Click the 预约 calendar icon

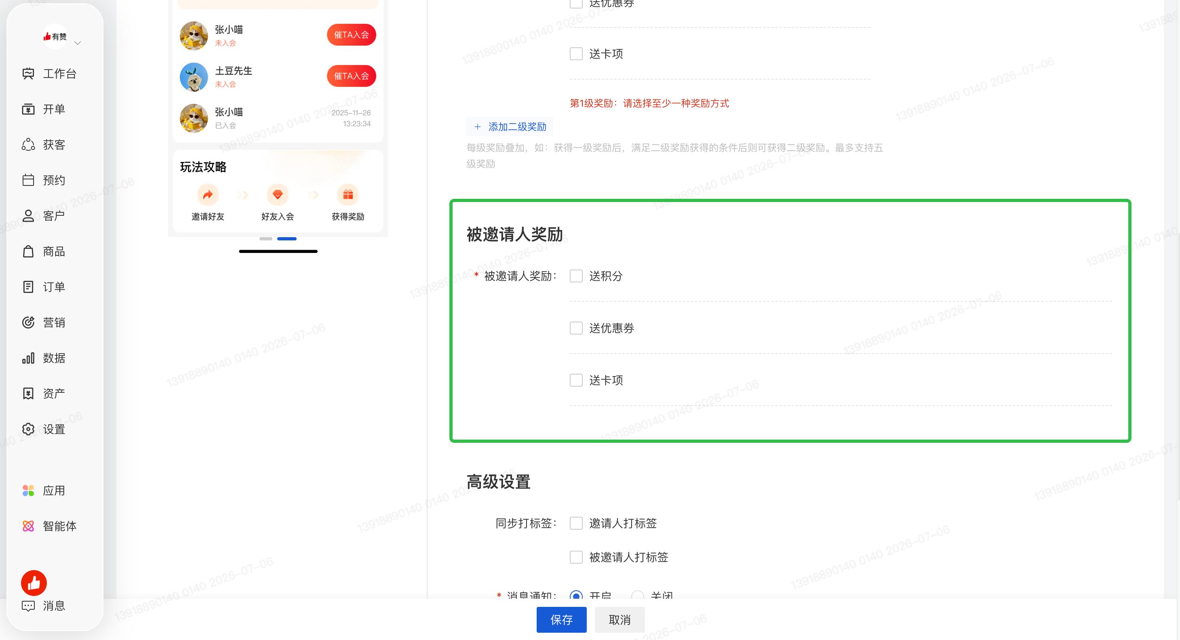[x=28, y=180]
